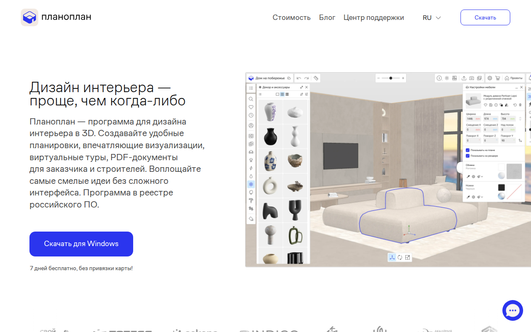
Task: Open the Стоимость pricing page
Action: click(292, 17)
